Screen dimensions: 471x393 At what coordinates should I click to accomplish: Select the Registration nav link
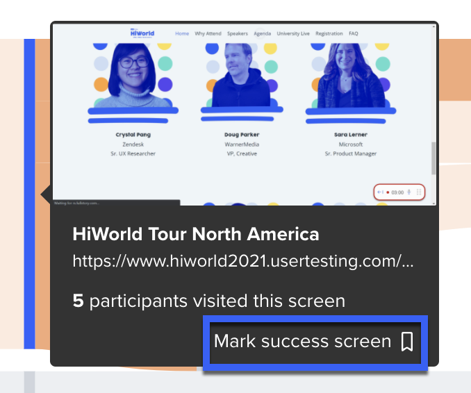point(329,33)
